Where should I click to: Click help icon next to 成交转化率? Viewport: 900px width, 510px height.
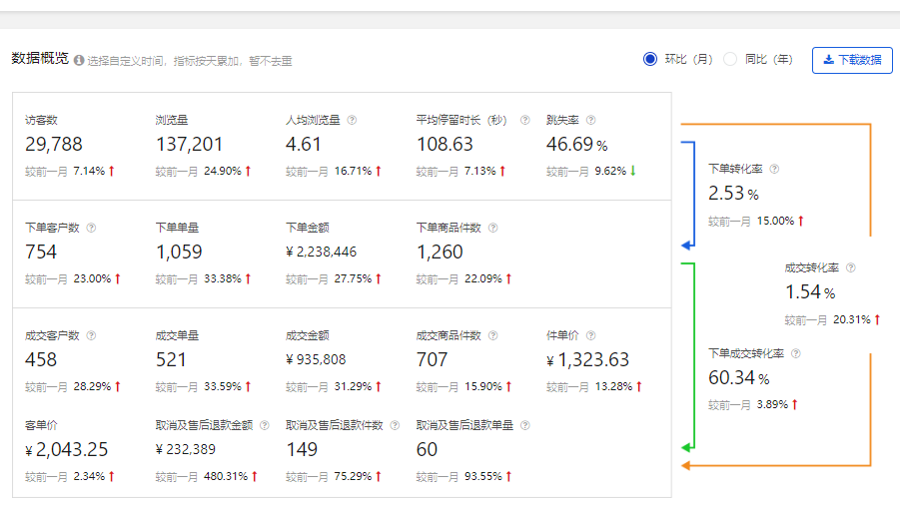(x=850, y=268)
